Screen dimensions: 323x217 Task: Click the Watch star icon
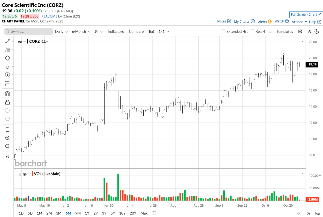[287, 21]
